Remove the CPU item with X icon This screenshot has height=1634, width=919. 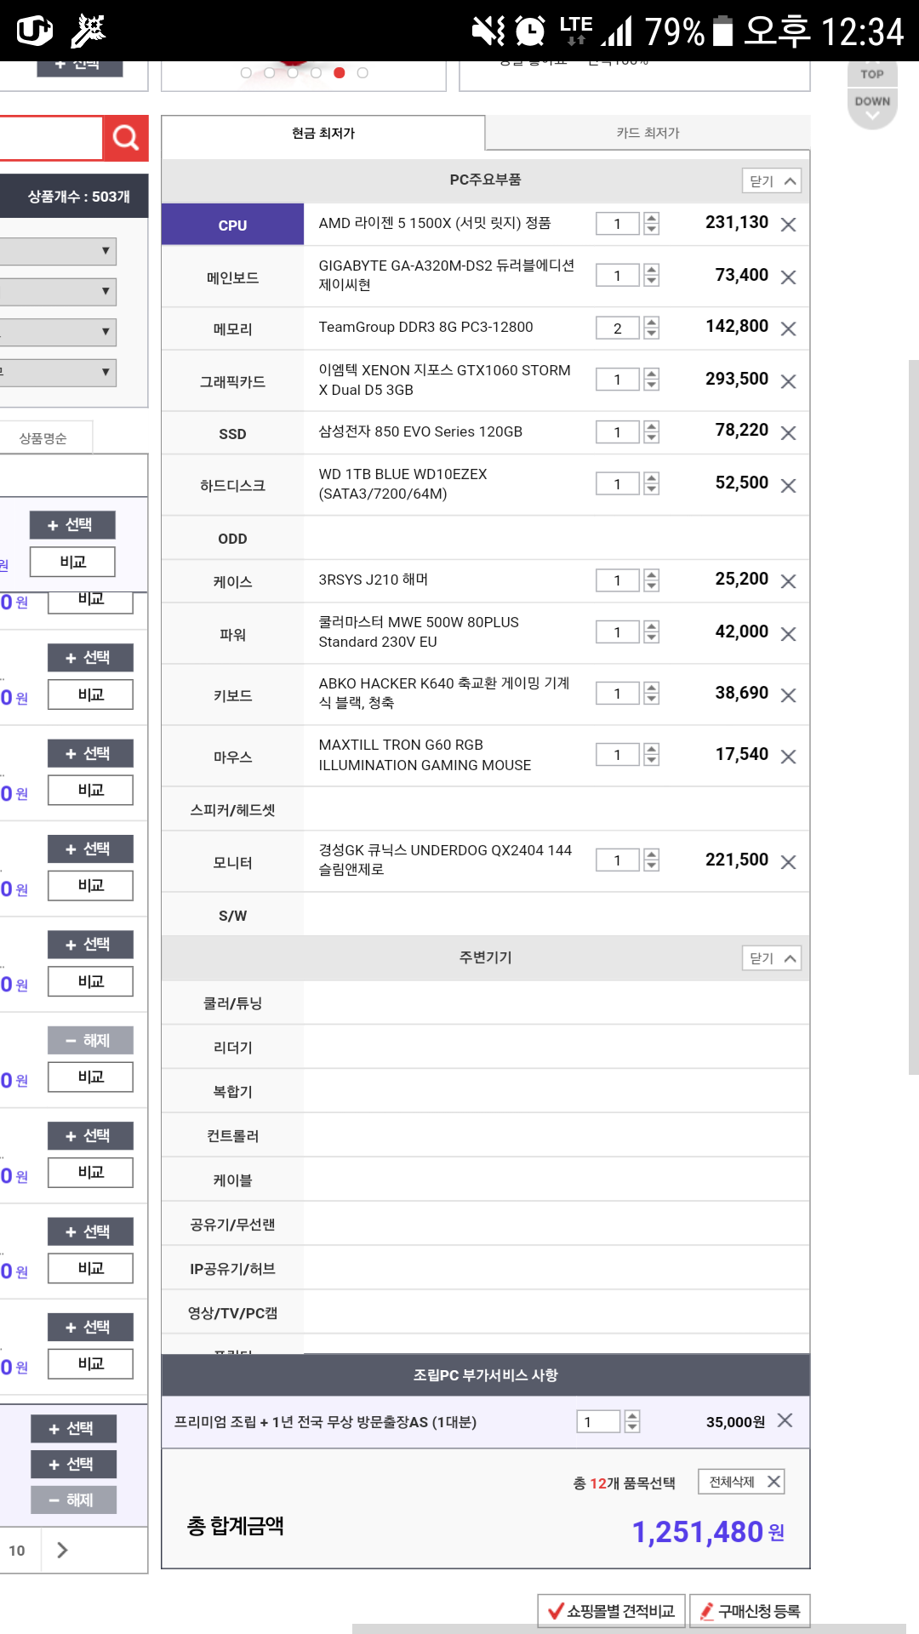coord(788,225)
